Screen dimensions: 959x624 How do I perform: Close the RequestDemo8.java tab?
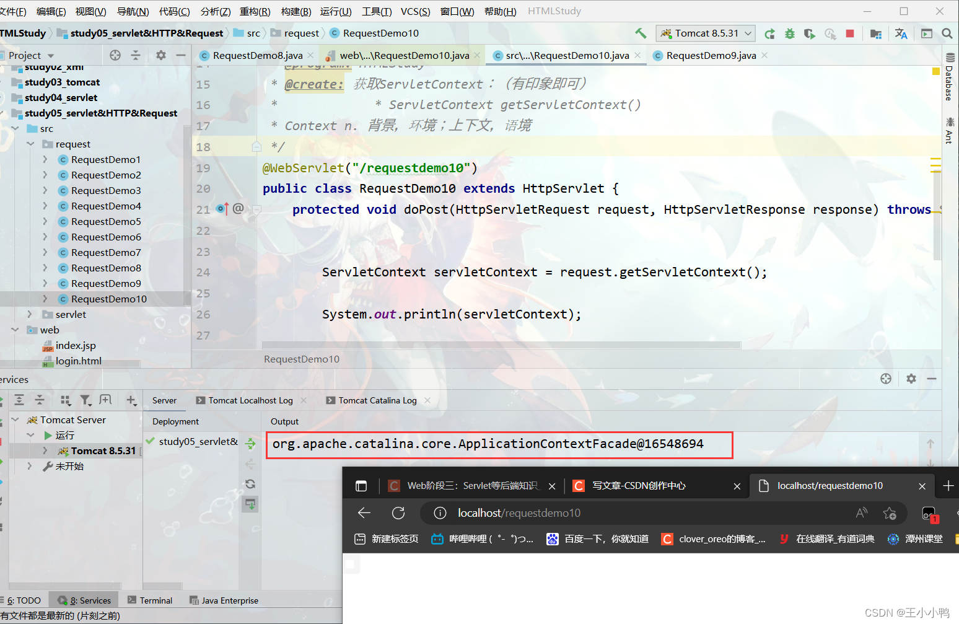[310, 55]
